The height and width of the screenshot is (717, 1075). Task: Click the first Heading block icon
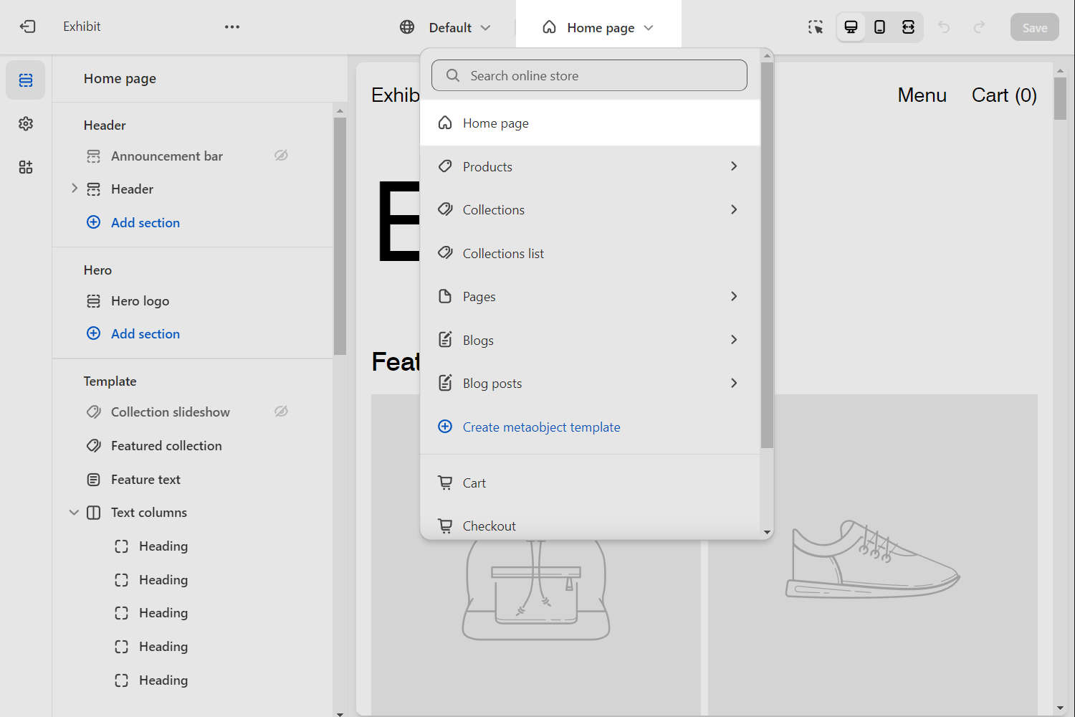[122, 546]
